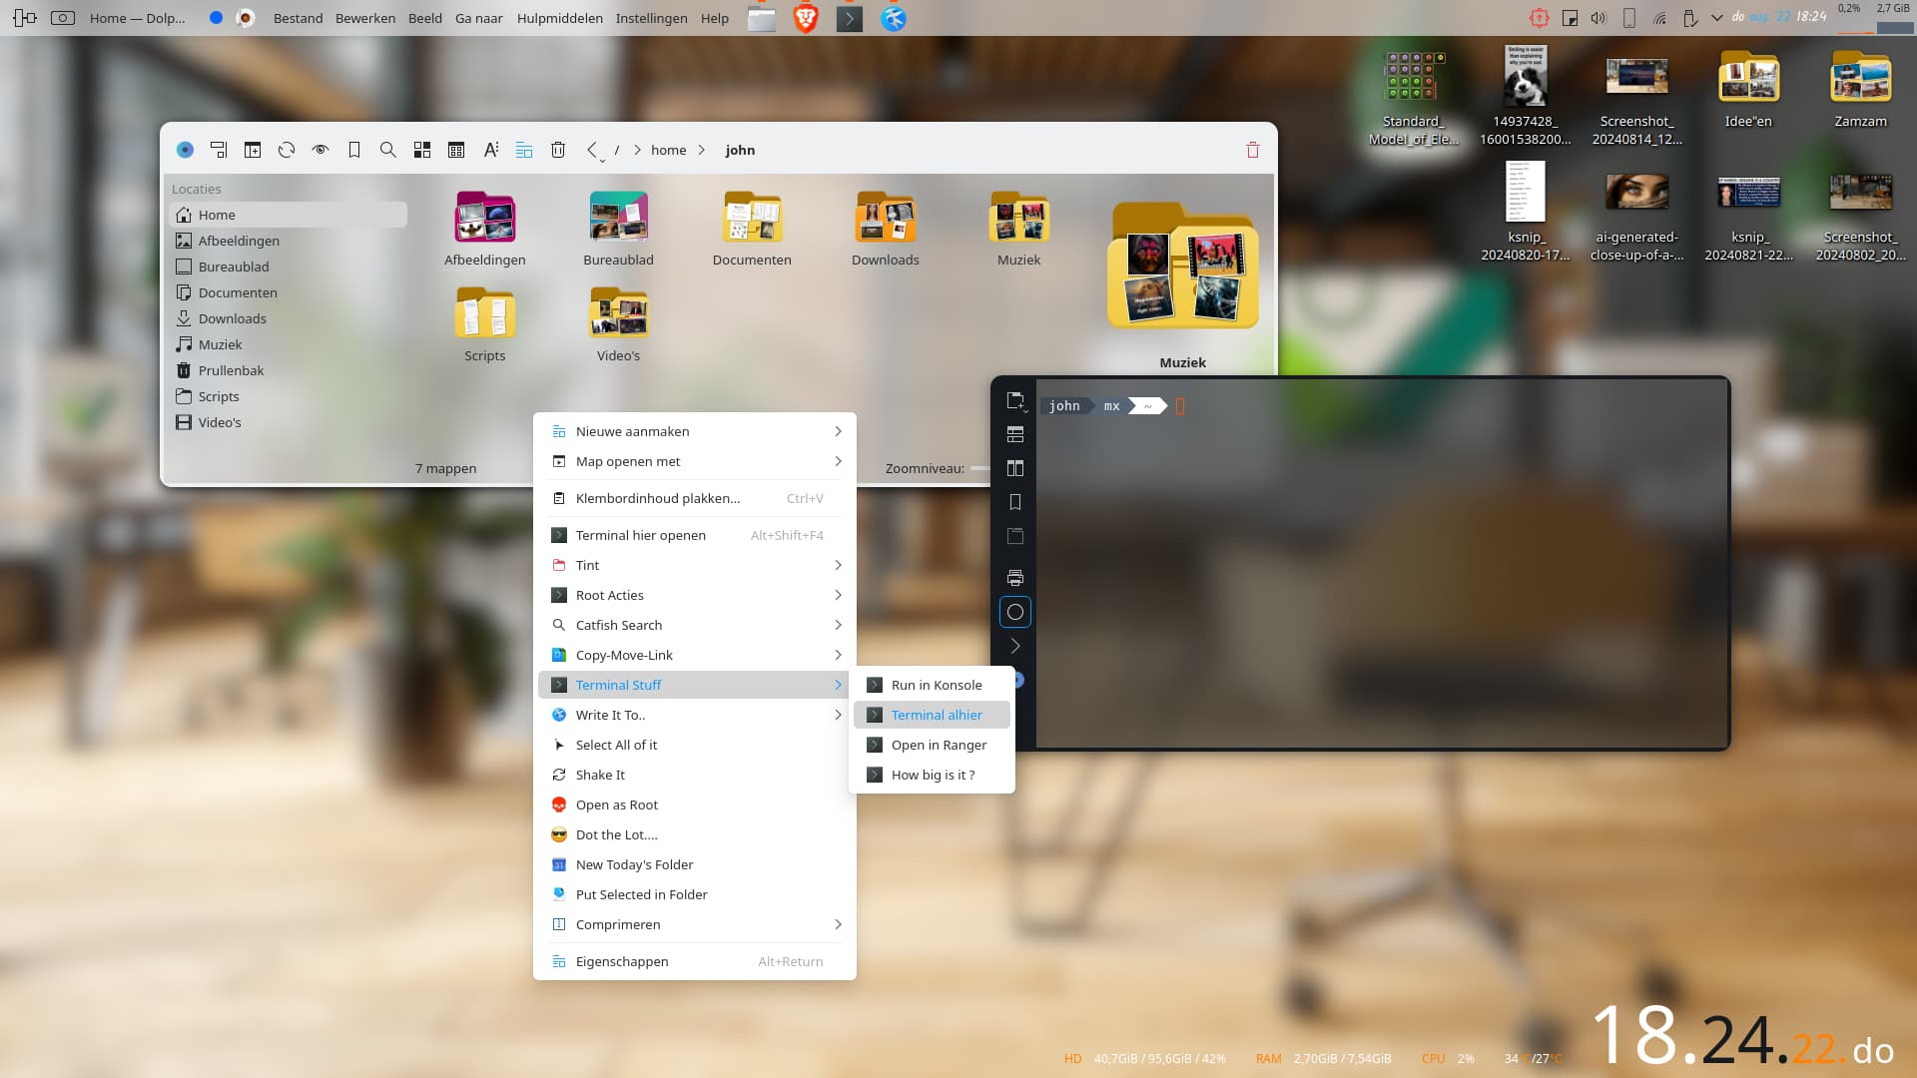Expand the Tint submenu

(695, 565)
